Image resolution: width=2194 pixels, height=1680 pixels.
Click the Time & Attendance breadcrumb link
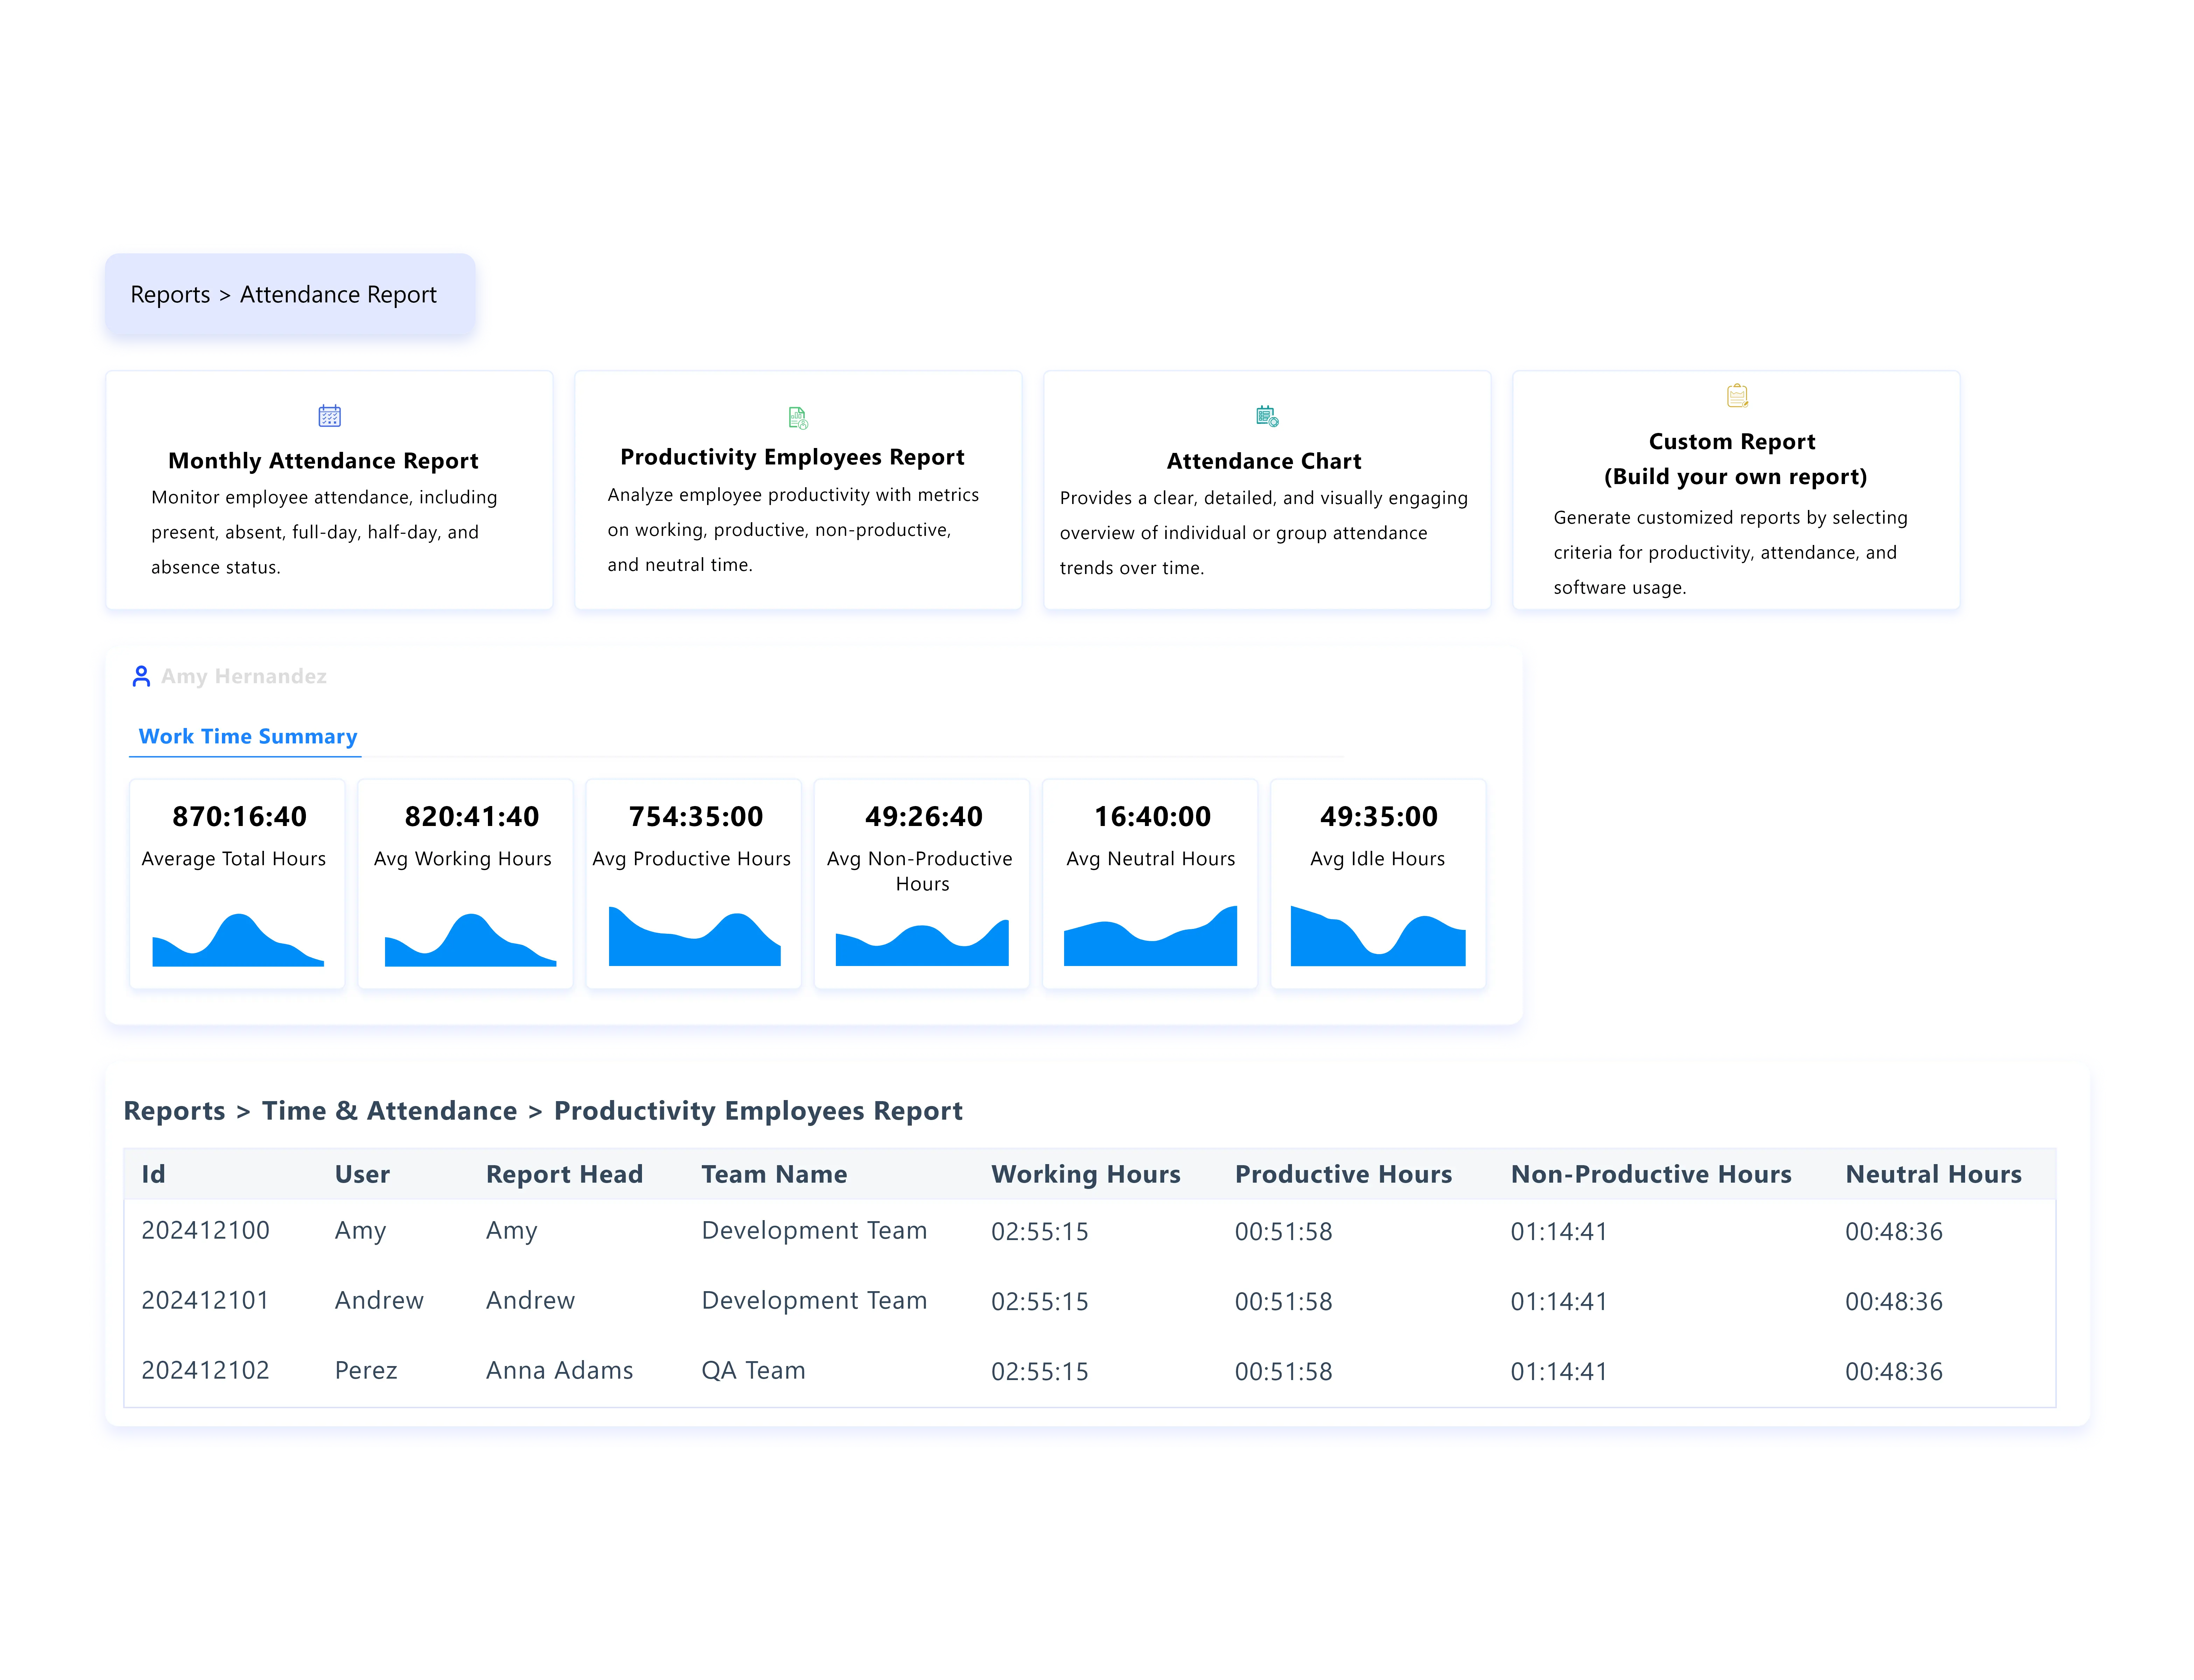[389, 1111]
